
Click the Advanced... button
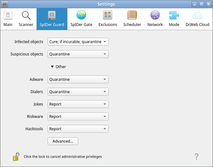[x=63, y=141]
